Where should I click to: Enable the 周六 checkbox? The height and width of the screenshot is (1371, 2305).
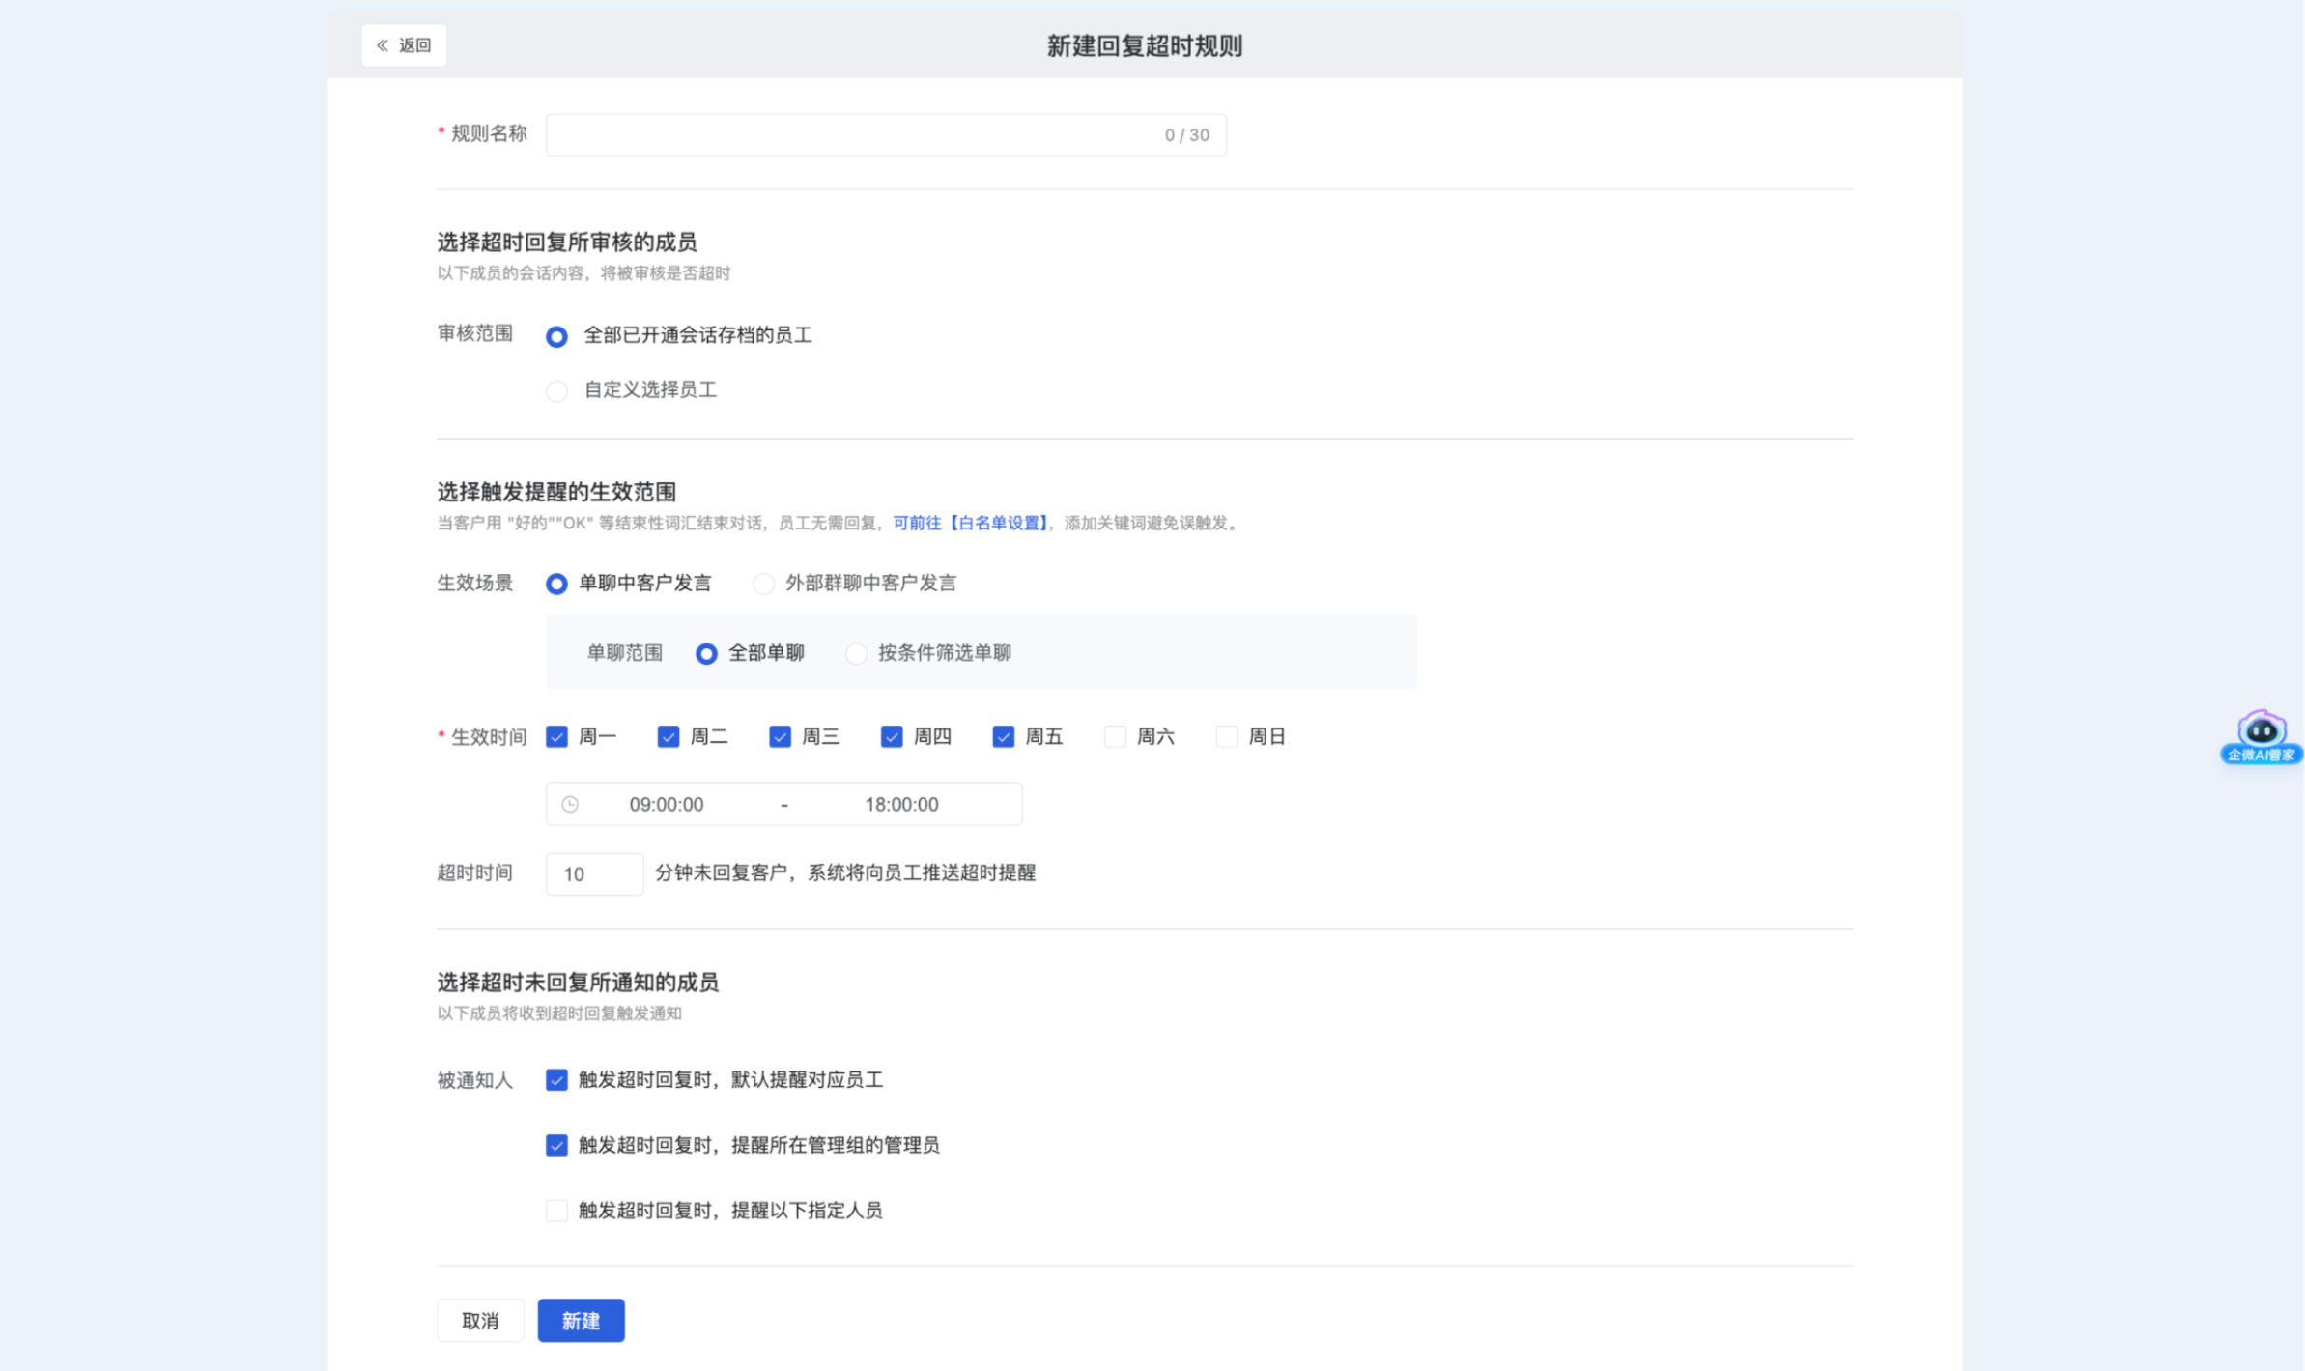(1115, 736)
